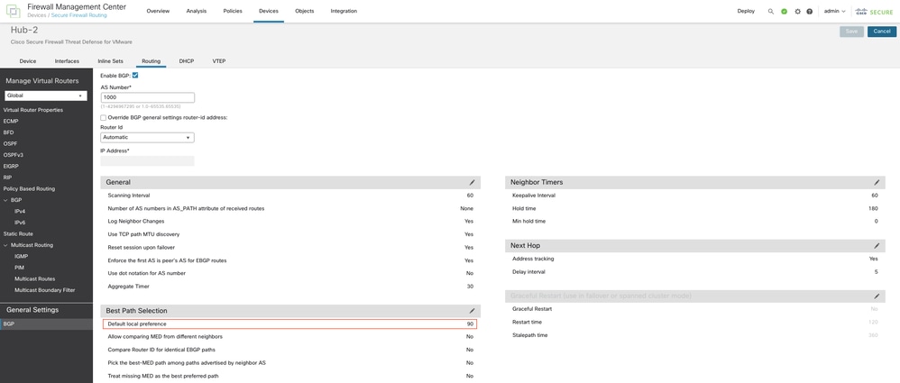Select BFD in the sidebar
This screenshot has width=900, height=383.
[x=9, y=132]
